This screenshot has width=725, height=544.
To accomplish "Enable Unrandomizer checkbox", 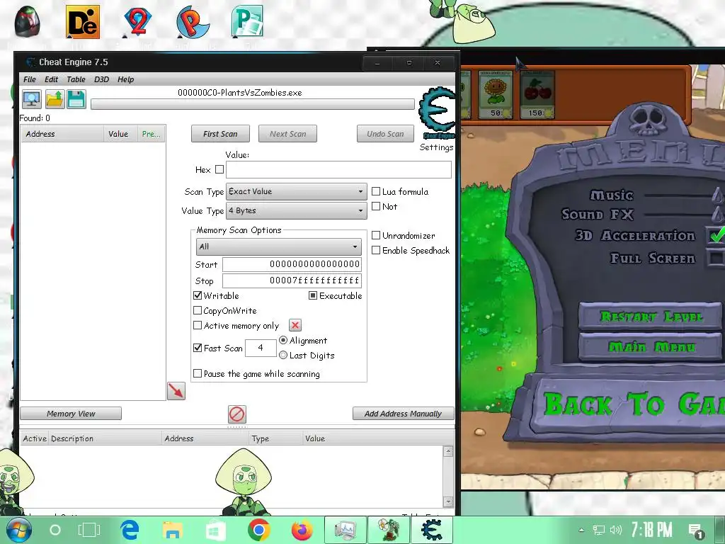I will 376,235.
